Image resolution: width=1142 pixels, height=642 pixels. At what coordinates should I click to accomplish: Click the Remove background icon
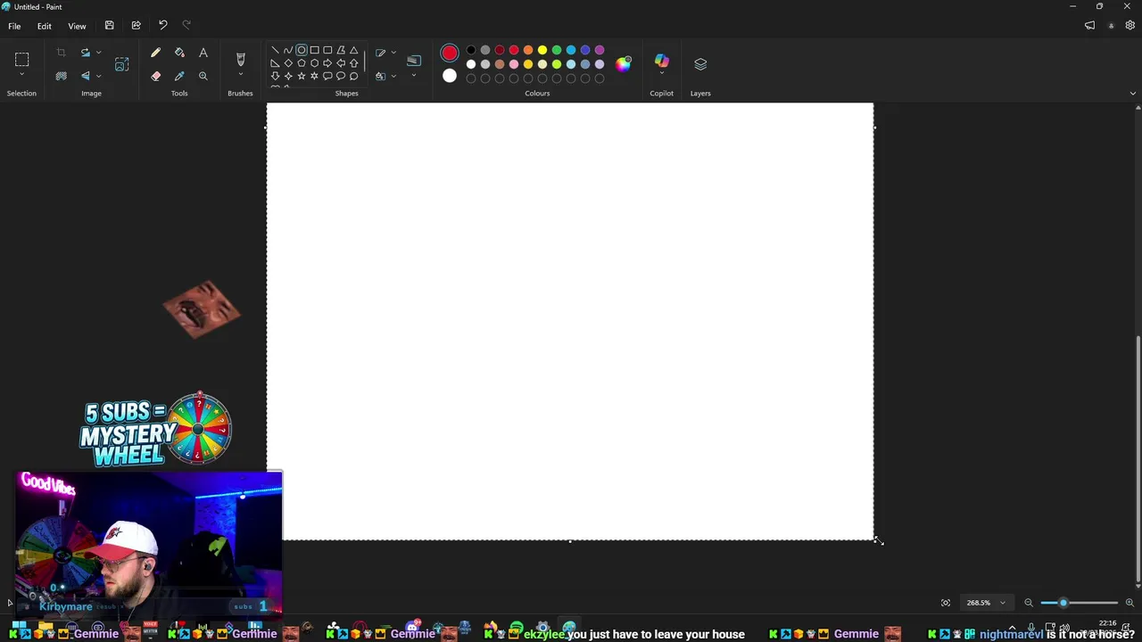(61, 76)
